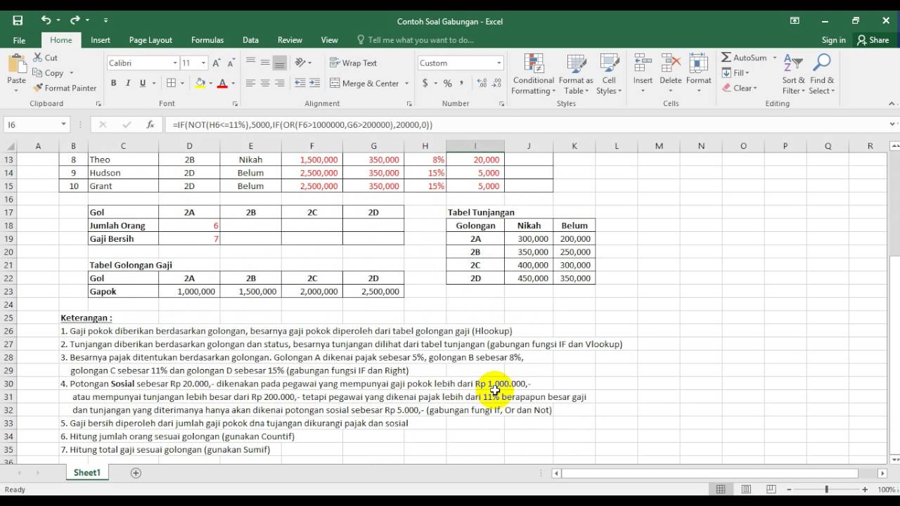
Task: Click the Sheet1 worksheet tab
Action: tap(87, 472)
